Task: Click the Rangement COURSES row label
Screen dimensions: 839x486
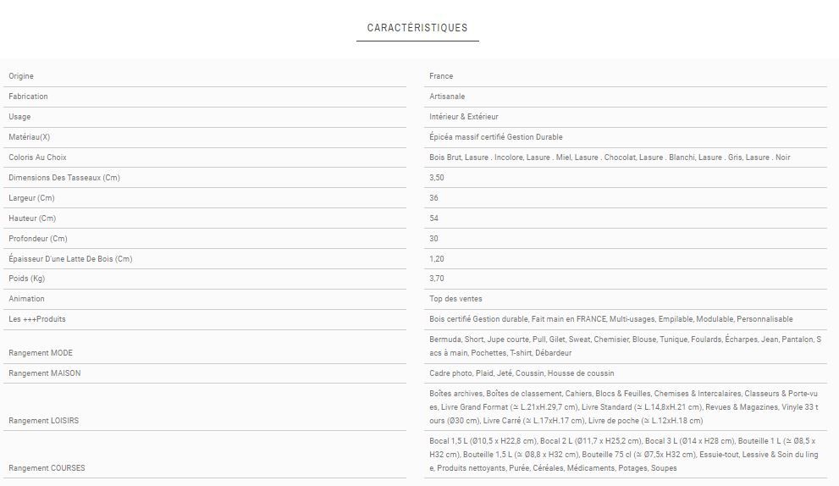Action: (x=47, y=468)
